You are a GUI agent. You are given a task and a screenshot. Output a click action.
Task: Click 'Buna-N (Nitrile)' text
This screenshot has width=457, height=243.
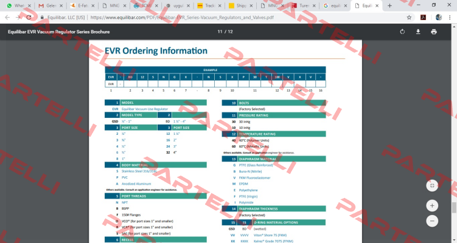(250, 171)
